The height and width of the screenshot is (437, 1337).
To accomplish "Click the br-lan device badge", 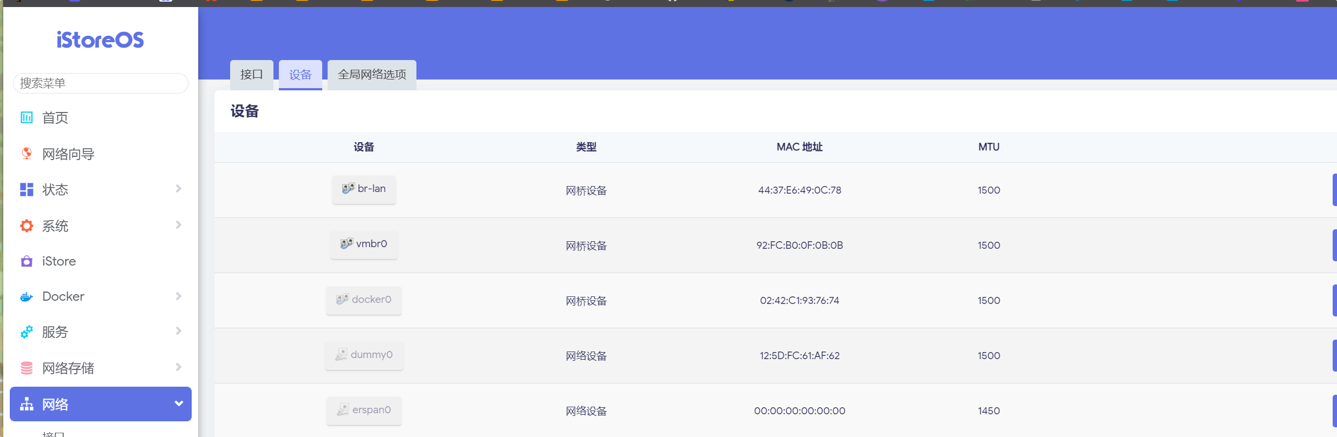I will tap(364, 189).
